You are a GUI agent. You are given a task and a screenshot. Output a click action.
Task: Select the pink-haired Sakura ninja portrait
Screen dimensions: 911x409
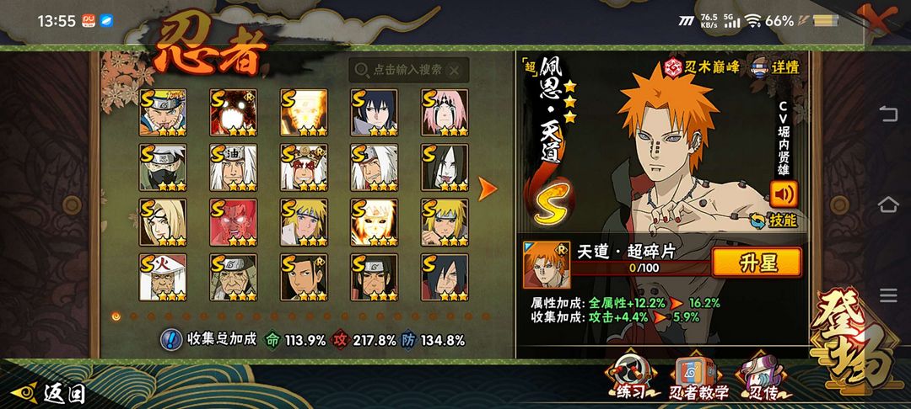point(445,113)
